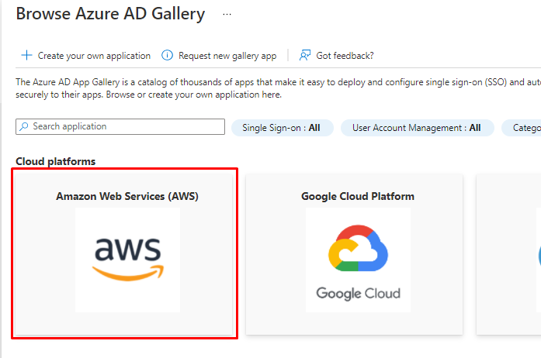Click the Browse Azure AD Gallery page title

110,14
